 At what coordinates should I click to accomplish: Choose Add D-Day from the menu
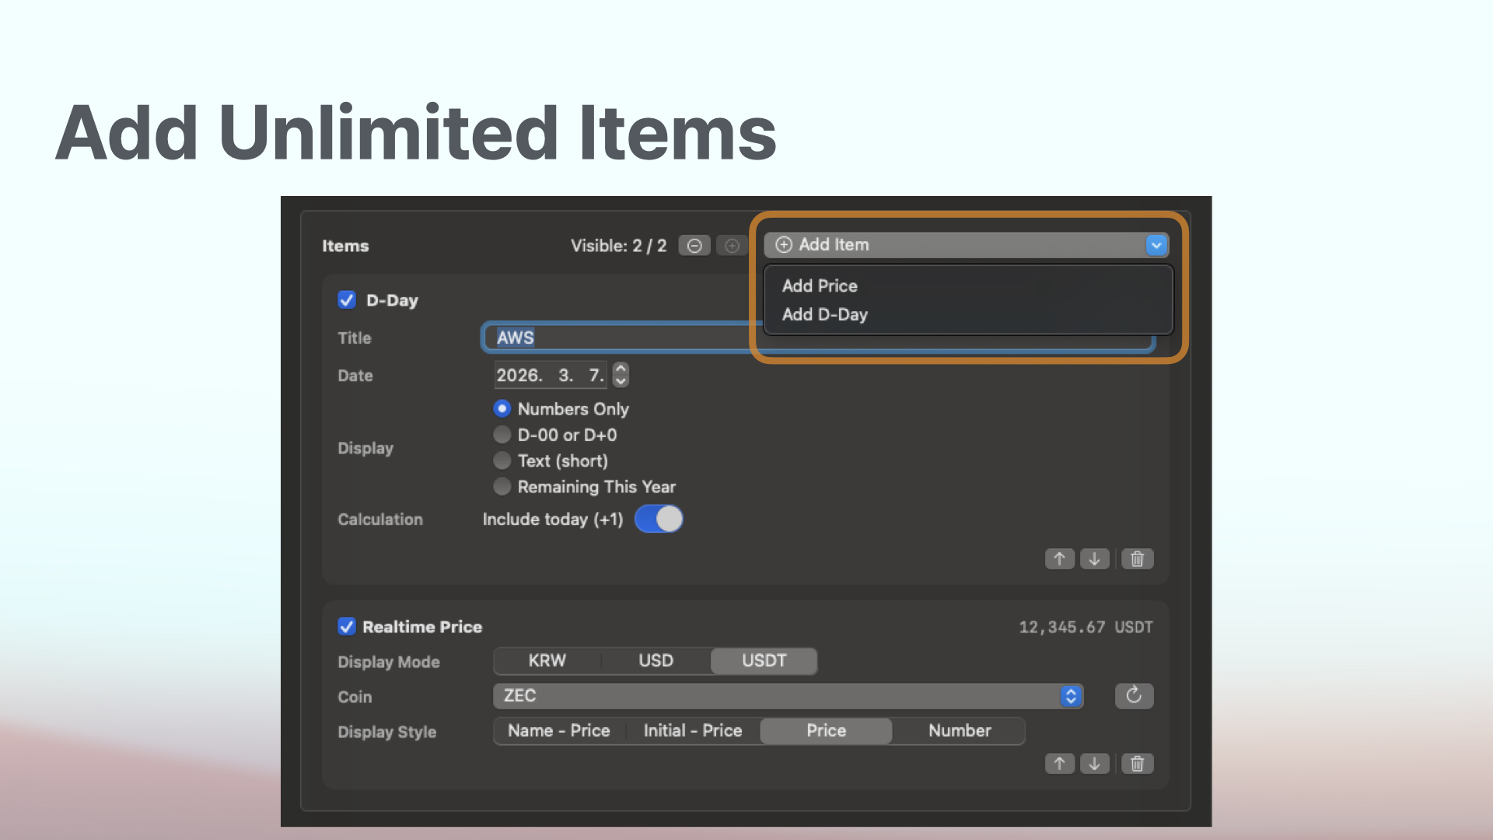[824, 314]
